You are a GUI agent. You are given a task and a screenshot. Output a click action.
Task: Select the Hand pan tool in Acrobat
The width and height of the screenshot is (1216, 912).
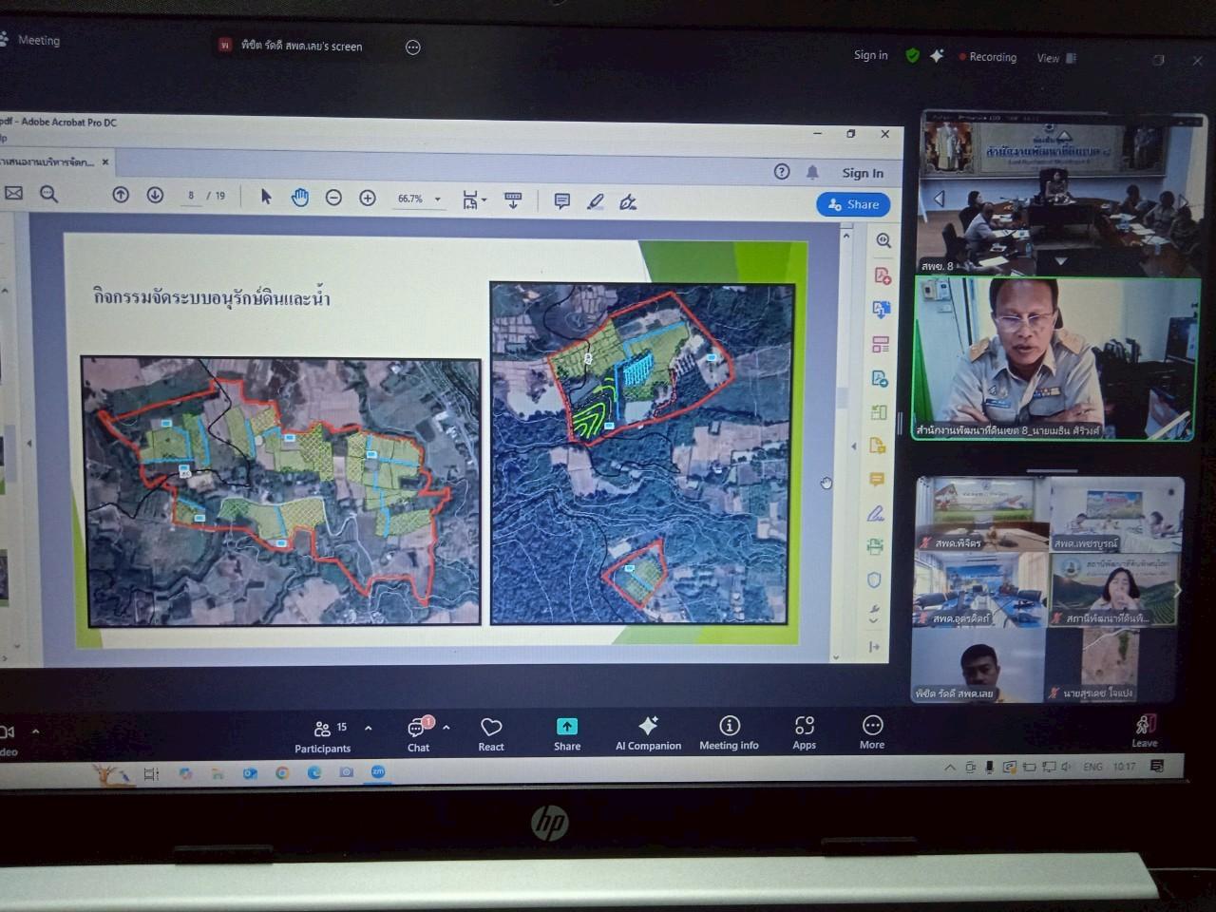pyautogui.click(x=300, y=198)
